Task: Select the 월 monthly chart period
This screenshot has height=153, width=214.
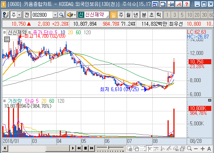Action: (x=128, y=15)
